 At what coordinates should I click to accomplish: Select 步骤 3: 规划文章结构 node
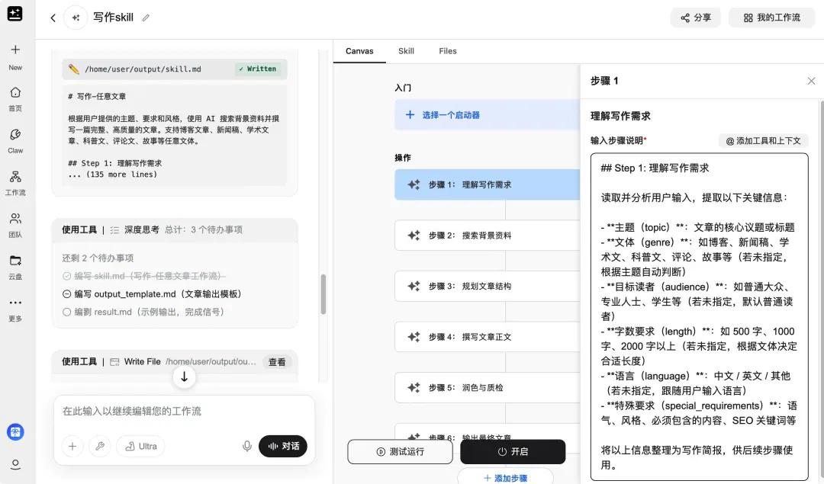tap(487, 286)
